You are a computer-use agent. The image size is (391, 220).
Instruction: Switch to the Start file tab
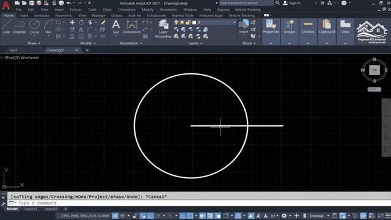[x=13, y=50]
